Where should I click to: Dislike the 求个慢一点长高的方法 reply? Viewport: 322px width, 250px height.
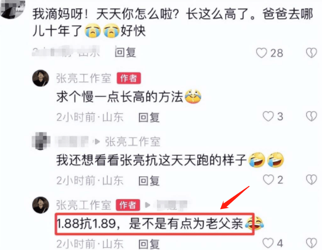312,116
